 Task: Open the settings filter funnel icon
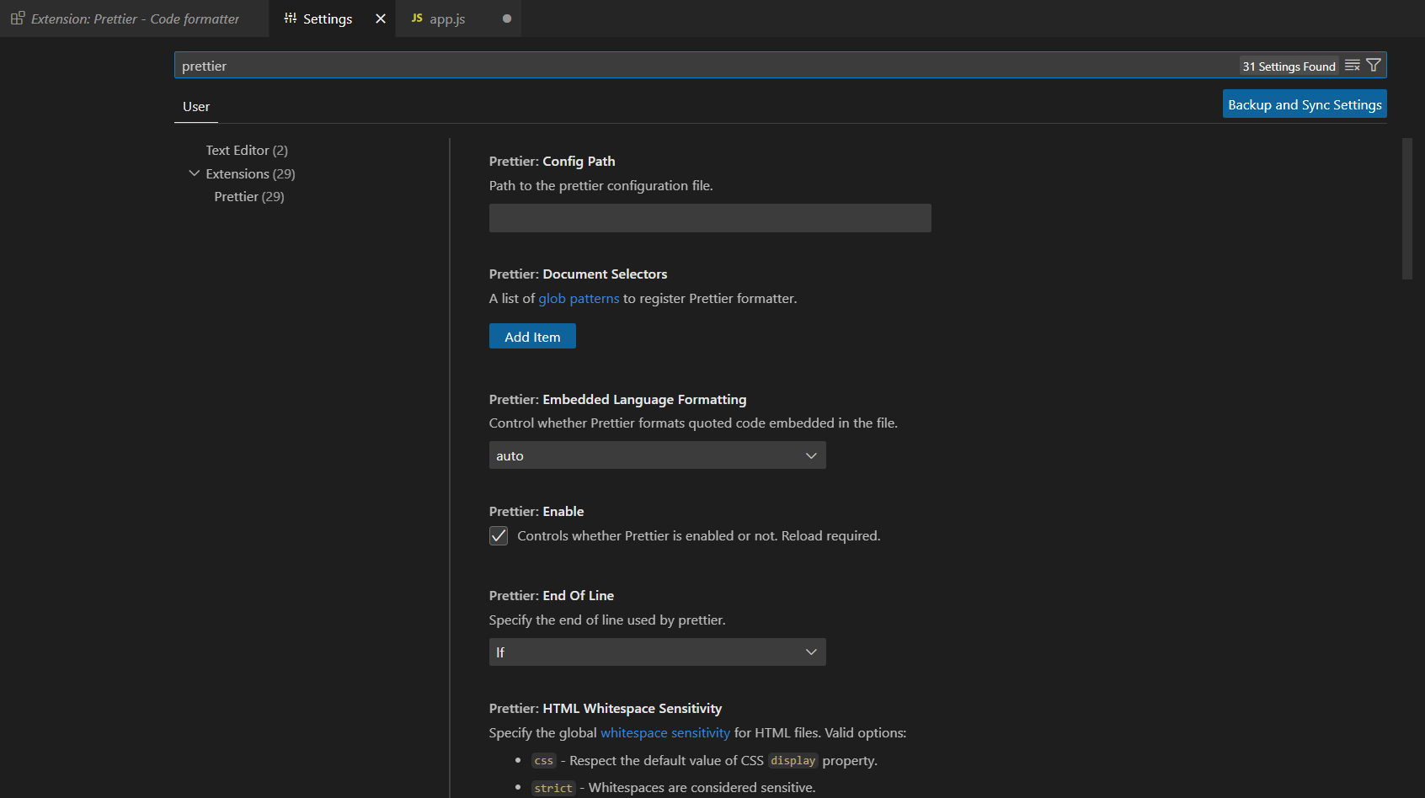coord(1374,66)
